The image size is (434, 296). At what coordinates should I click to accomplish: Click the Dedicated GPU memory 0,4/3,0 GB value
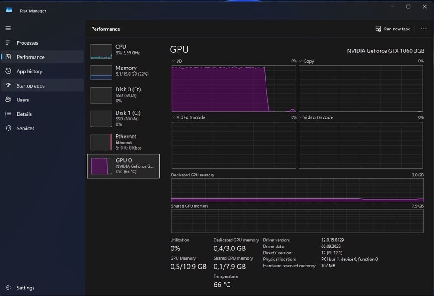pyautogui.click(x=230, y=248)
